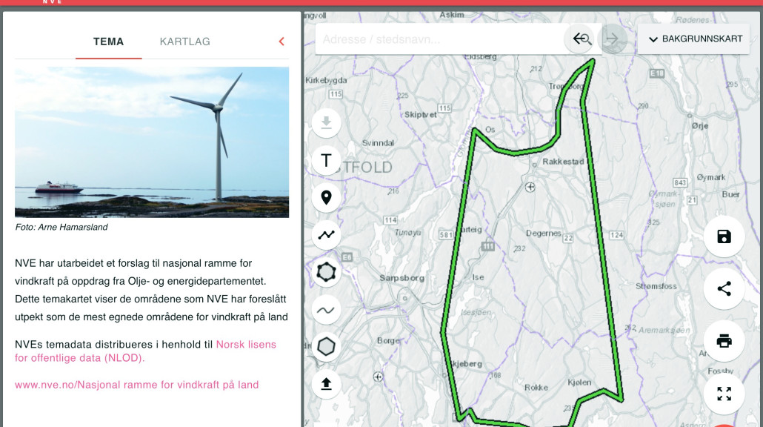This screenshot has height=427, width=763.
Task: Click the Svinndal map label
Action: pos(378,142)
